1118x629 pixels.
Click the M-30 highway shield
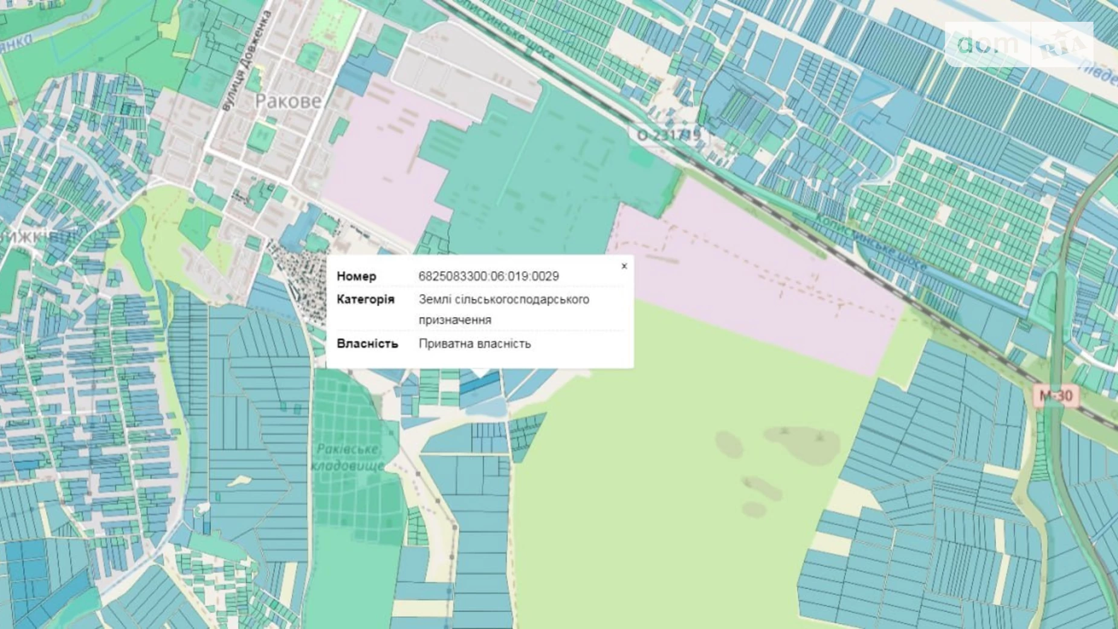pos(1055,396)
